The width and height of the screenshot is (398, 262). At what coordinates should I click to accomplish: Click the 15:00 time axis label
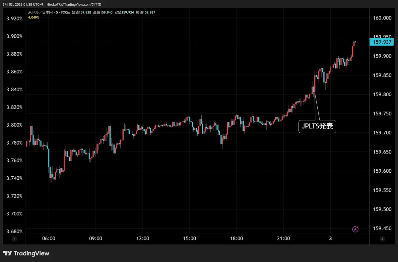(189, 239)
